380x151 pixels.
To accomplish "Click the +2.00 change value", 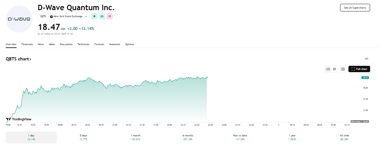I will click(72, 29).
